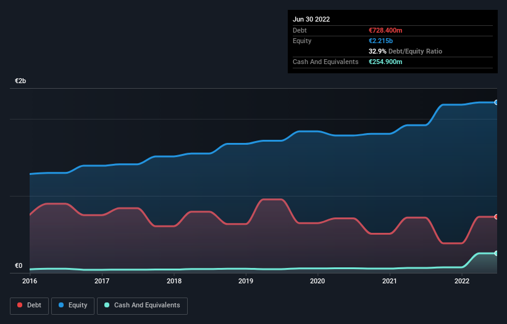Click the Jun 30 2022 tooltip date

(311, 19)
